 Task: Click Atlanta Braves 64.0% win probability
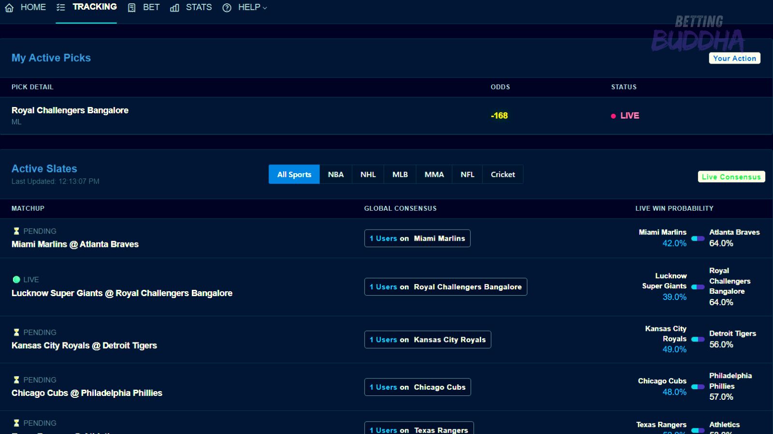[x=721, y=244]
